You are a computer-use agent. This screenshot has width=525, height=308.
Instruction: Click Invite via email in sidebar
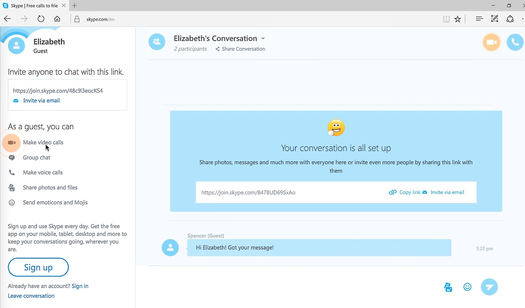[41, 101]
